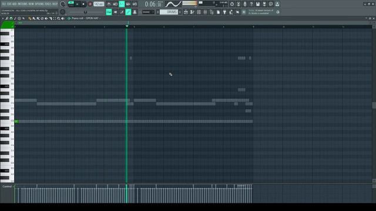Image resolution: width=376 pixels, height=211 pixels.
Task: Click the save project floppy icon
Action: point(258,4)
